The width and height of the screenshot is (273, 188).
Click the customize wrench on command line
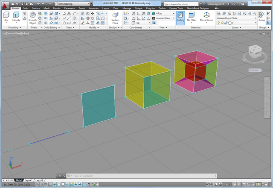[x=64, y=176]
